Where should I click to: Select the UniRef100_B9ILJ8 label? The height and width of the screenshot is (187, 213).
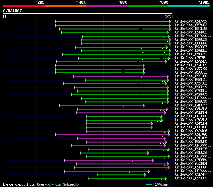[191, 29]
